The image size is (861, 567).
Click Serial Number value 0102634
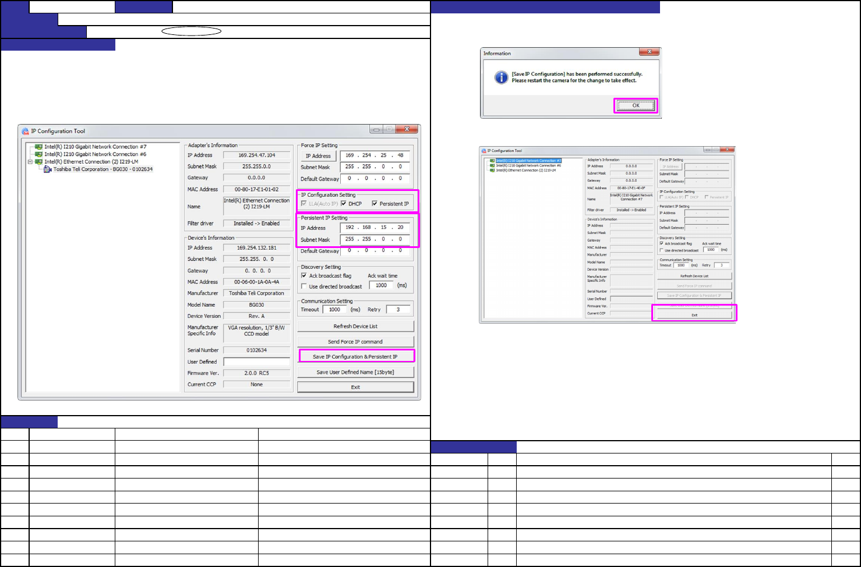tap(256, 350)
